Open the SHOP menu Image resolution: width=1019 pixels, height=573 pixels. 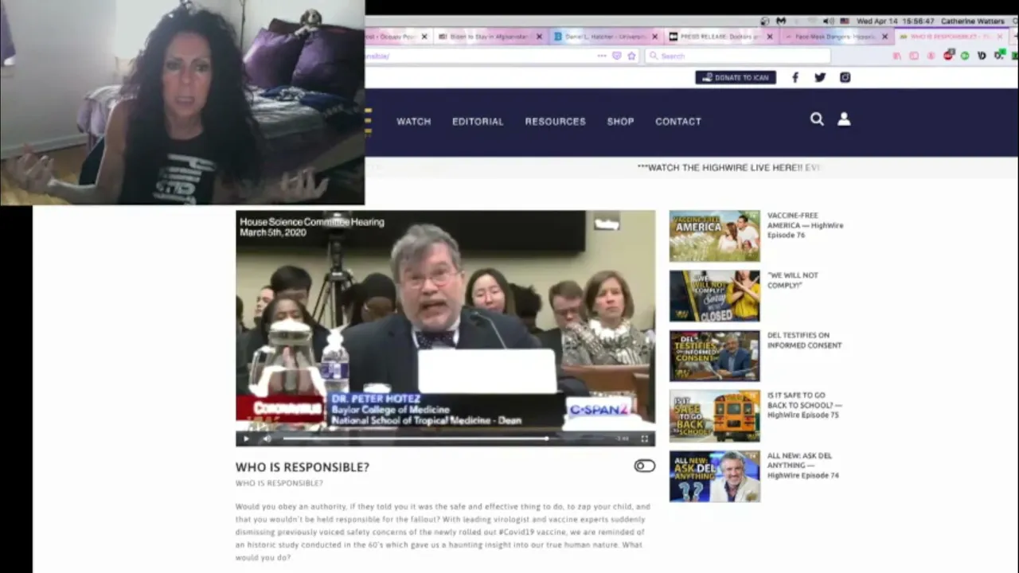point(620,122)
